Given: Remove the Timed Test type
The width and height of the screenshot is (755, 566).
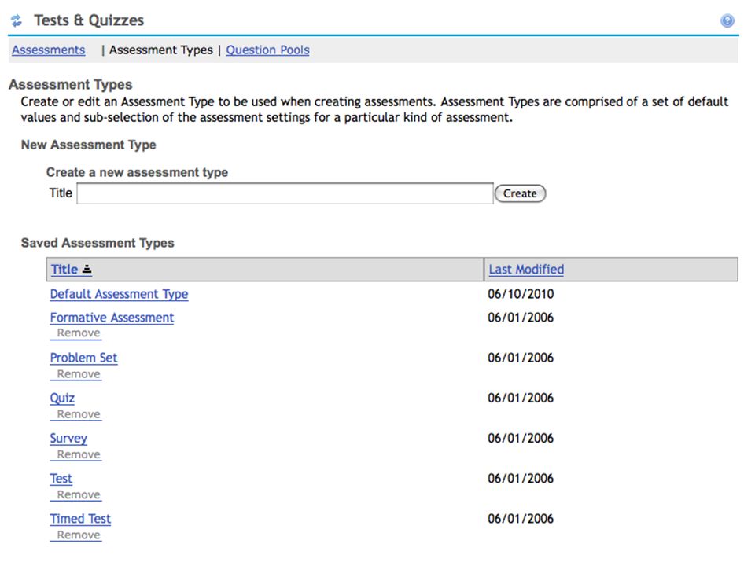Looking at the screenshot, I should [79, 535].
